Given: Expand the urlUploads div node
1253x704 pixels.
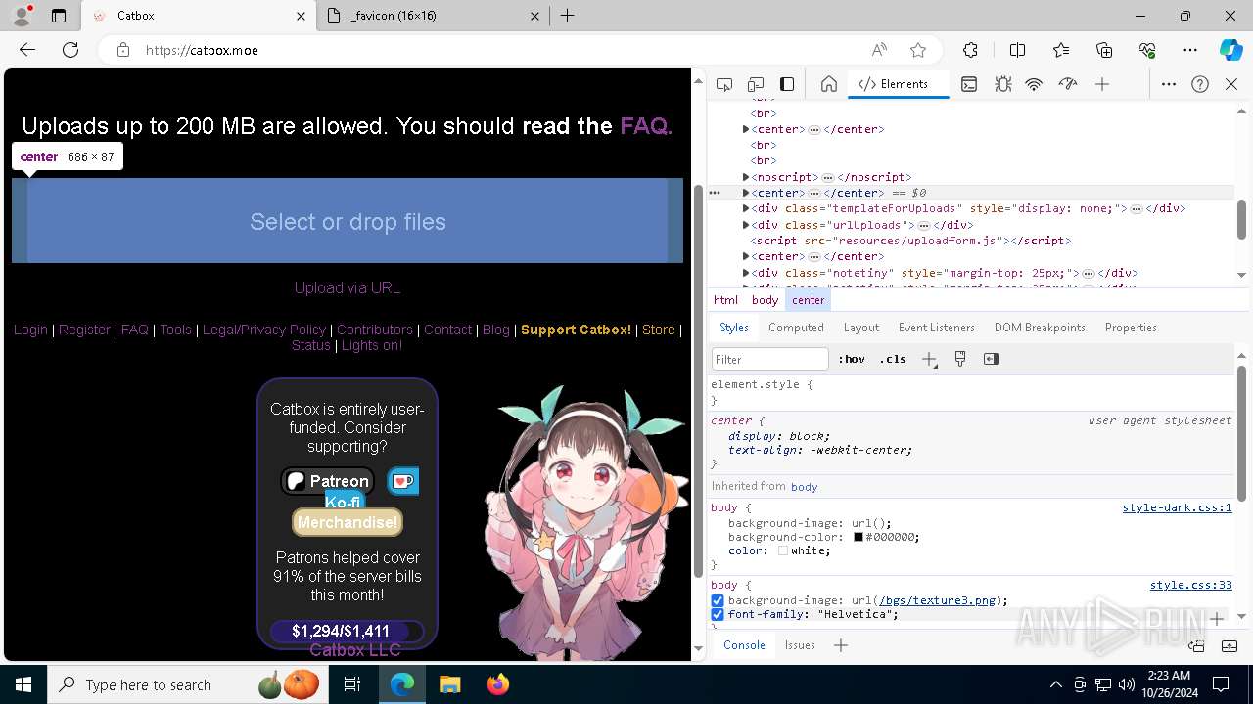Looking at the screenshot, I should tap(746, 225).
